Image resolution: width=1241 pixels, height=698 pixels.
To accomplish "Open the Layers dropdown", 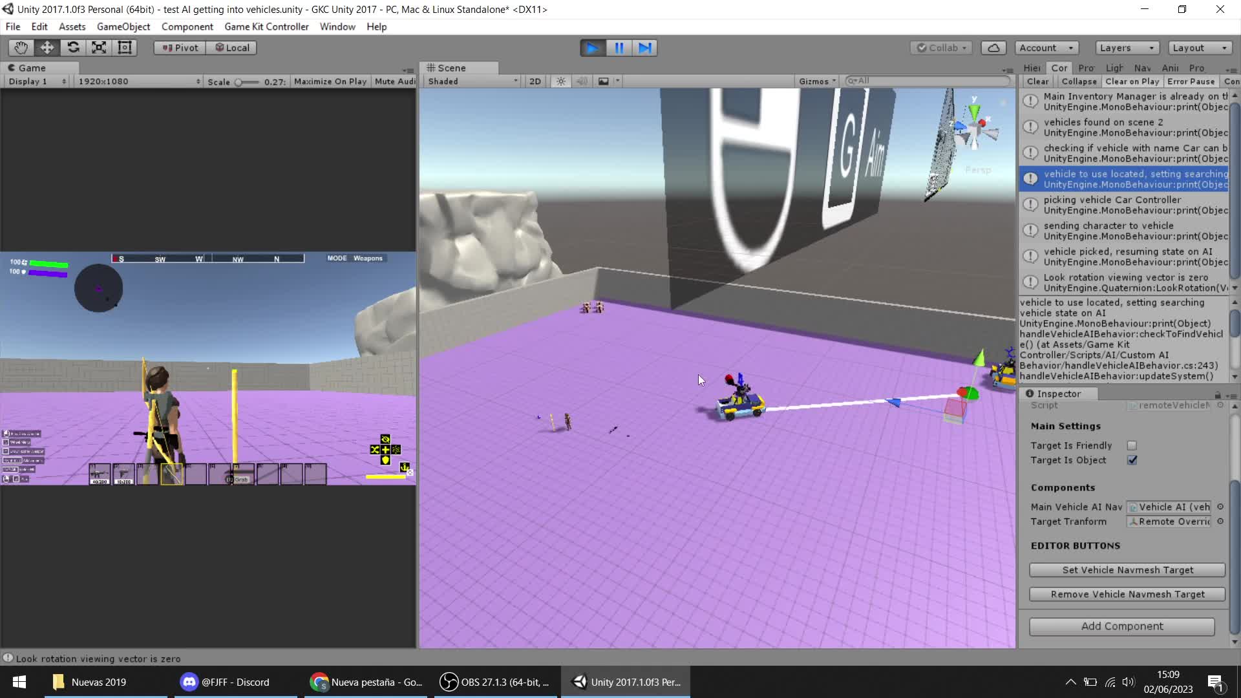I will [1127, 48].
